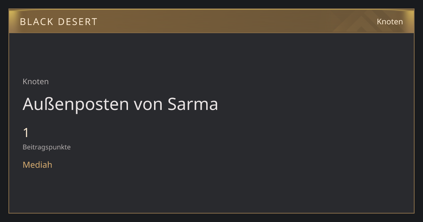Select the small Knoten label above heading

pos(36,81)
